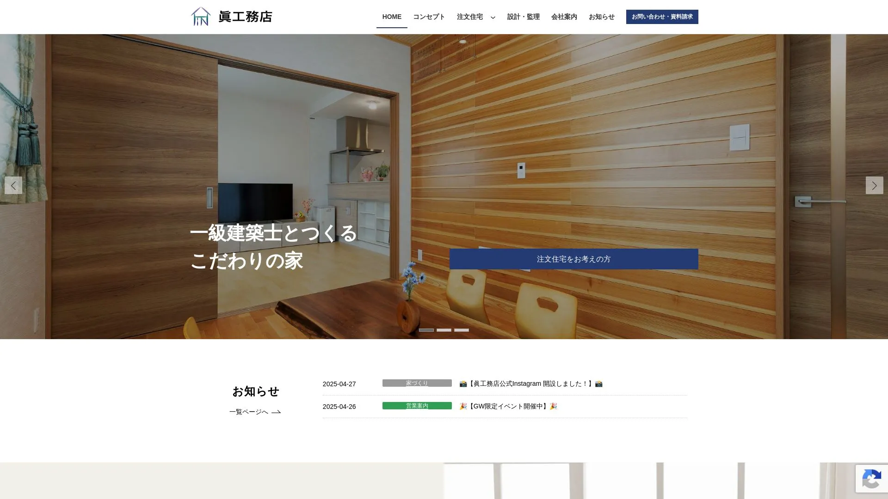Click 注文住宅をお考えの方 button
Screen dimensions: 888x499
click(x=573, y=259)
